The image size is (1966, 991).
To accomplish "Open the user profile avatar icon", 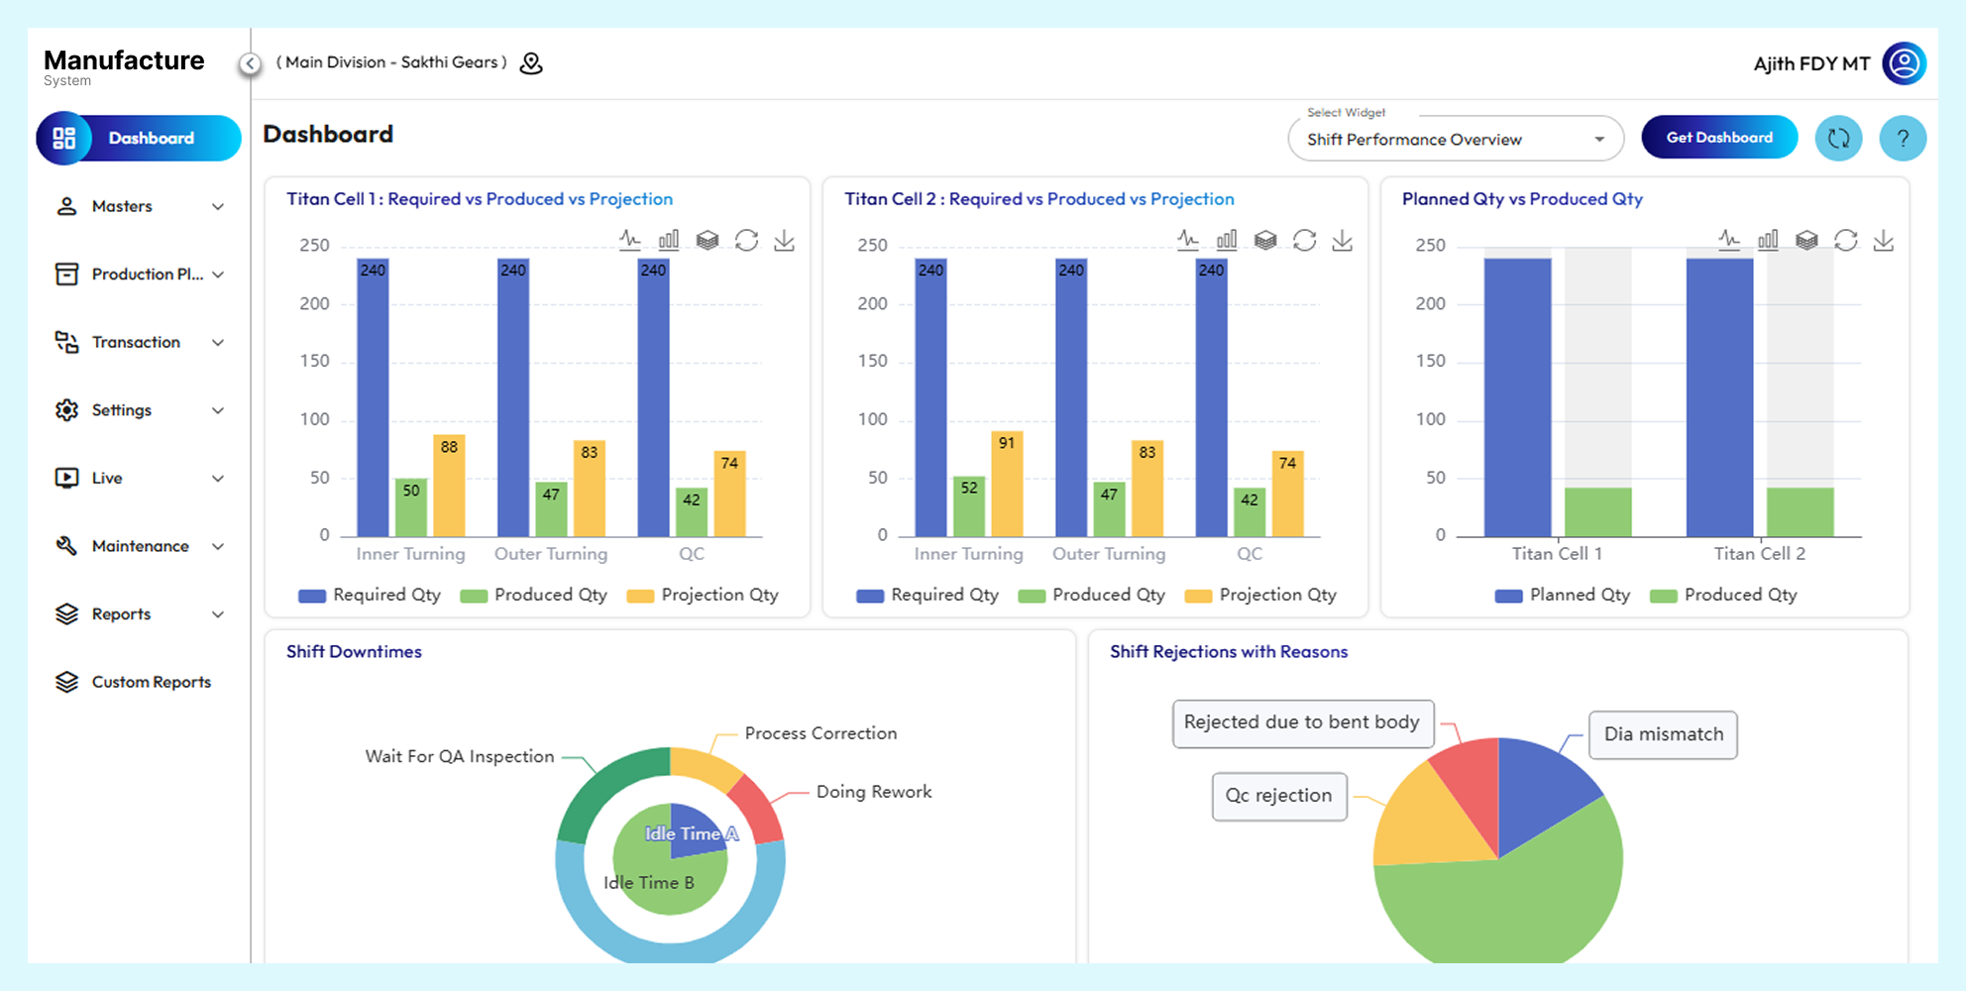I will pos(1904,62).
